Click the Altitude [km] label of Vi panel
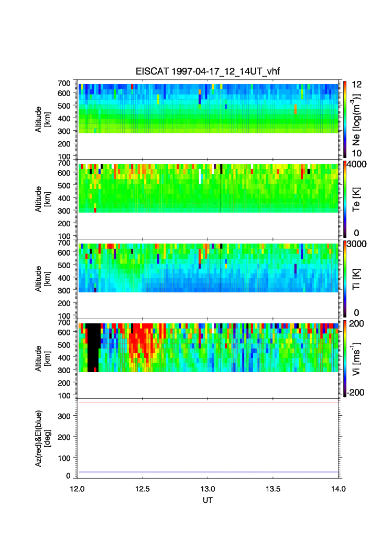Image resolution: width=371 pixels, height=558 pixels. pyautogui.click(x=42, y=359)
